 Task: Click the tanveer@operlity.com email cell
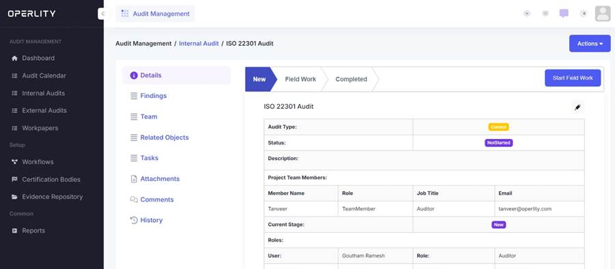pyautogui.click(x=540, y=209)
